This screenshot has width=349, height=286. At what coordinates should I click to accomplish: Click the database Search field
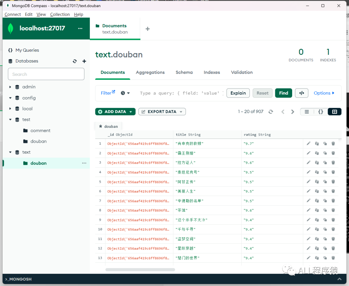46,74
